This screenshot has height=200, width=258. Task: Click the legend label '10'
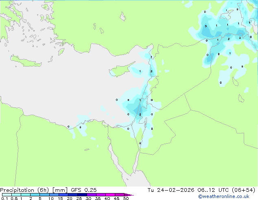point(51,198)
